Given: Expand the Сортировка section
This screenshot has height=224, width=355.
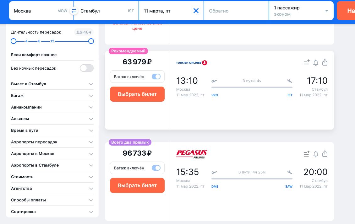Looking at the screenshot, I should [x=52, y=212].
